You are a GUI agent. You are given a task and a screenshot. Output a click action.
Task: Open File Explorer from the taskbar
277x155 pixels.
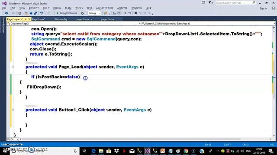tap(101, 151)
